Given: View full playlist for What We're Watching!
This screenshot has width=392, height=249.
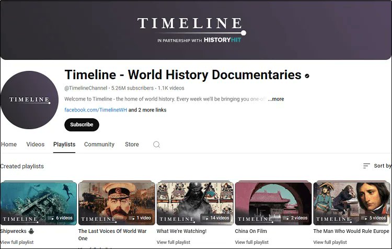Looking at the screenshot, I should click(x=174, y=242).
